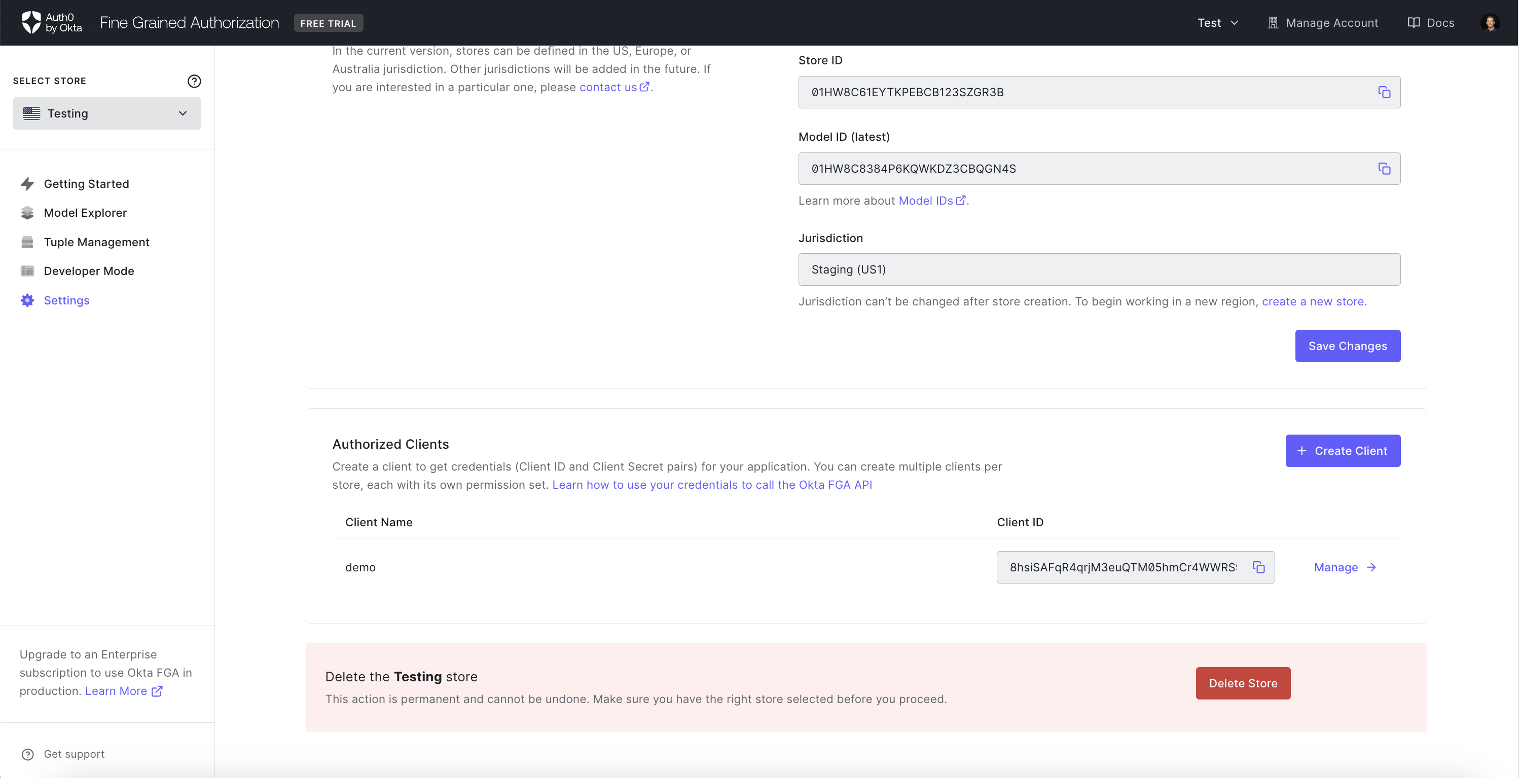Image resolution: width=1520 pixels, height=778 pixels.
Task: Click the Delete Store button
Action: click(1243, 683)
